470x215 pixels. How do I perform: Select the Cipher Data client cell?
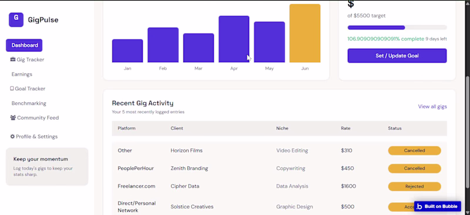184,186
